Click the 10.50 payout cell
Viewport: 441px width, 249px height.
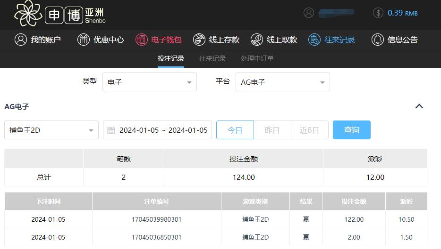(407, 219)
